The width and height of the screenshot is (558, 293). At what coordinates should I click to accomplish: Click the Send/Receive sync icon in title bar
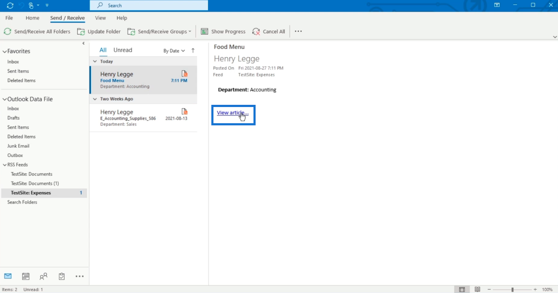(x=10, y=6)
